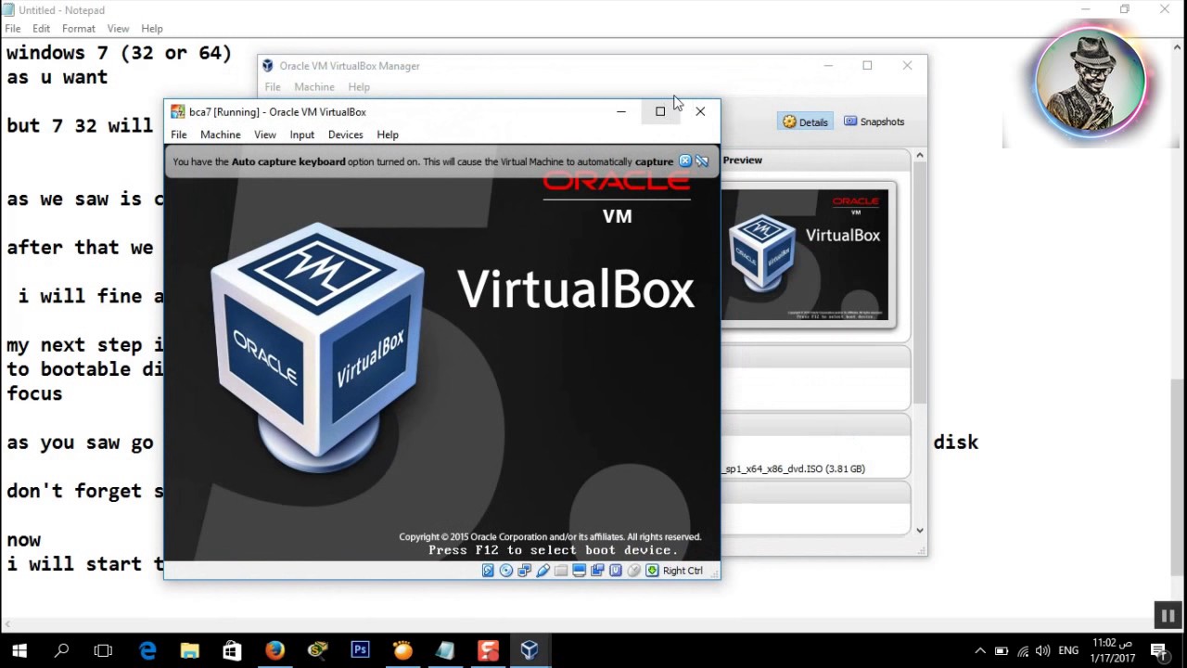Open Notepad View menu
The height and width of the screenshot is (668, 1187).
[118, 29]
